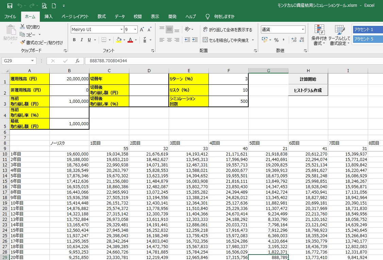Viewport: 383px width, 260px height.
Task: Click the Borders icon
Action: tap(104, 40)
